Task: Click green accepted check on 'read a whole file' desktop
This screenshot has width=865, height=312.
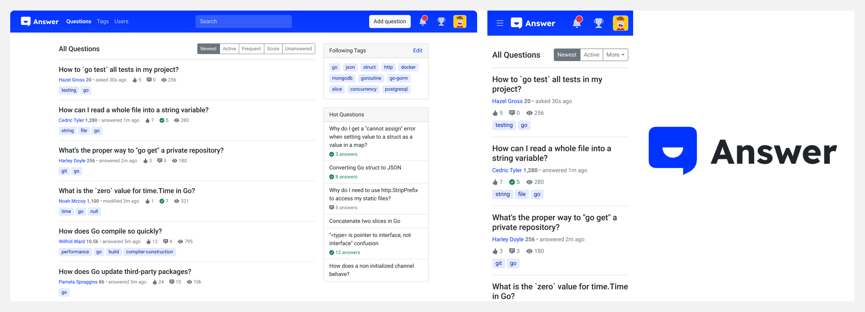Action: tap(162, 120)
